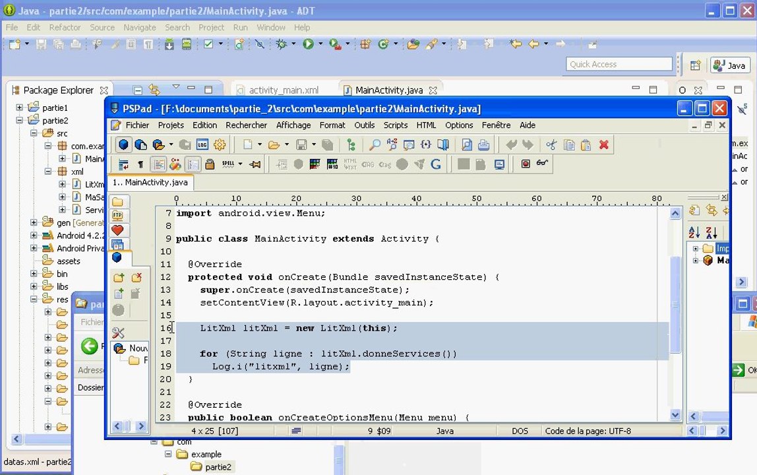
Task: Click the Debug bug icon in ADT toolbar
Action: coord(281,44)
